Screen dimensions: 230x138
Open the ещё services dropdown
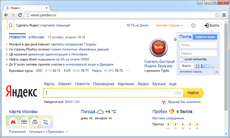(173, 84)
